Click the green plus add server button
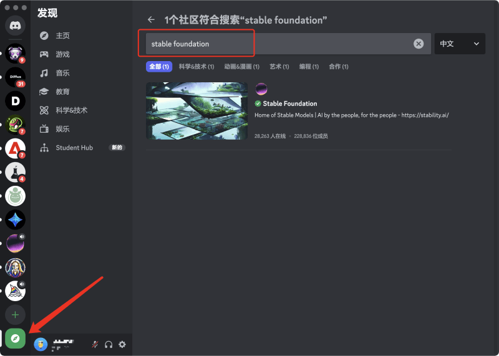 15,315
